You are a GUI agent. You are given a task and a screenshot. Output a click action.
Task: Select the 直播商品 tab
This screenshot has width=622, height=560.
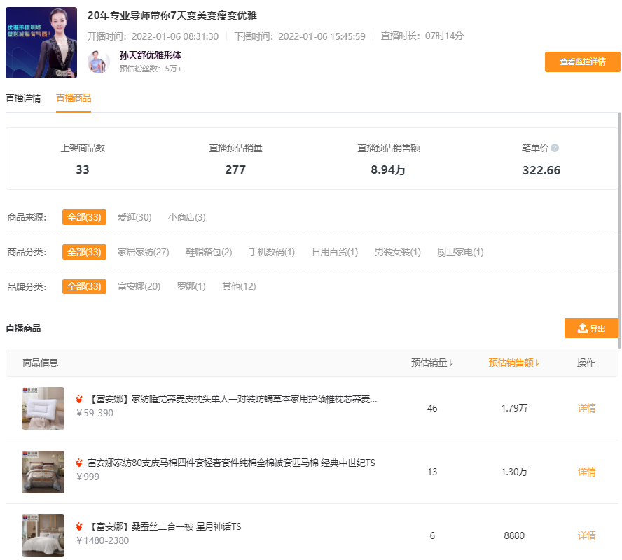coord(74,98)
